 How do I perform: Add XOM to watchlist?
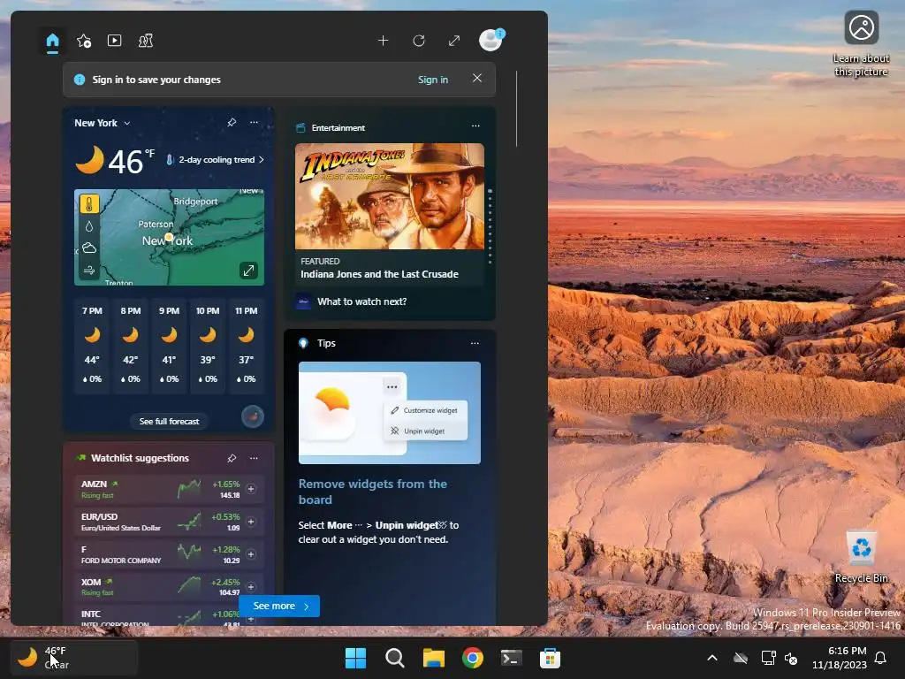click(x=251, y=587)
